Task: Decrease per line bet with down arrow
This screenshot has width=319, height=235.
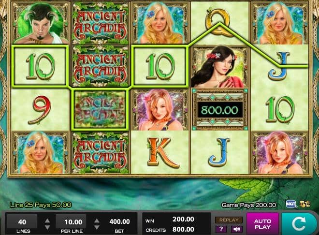Action: pyautogui.click(x=97, y=227)
